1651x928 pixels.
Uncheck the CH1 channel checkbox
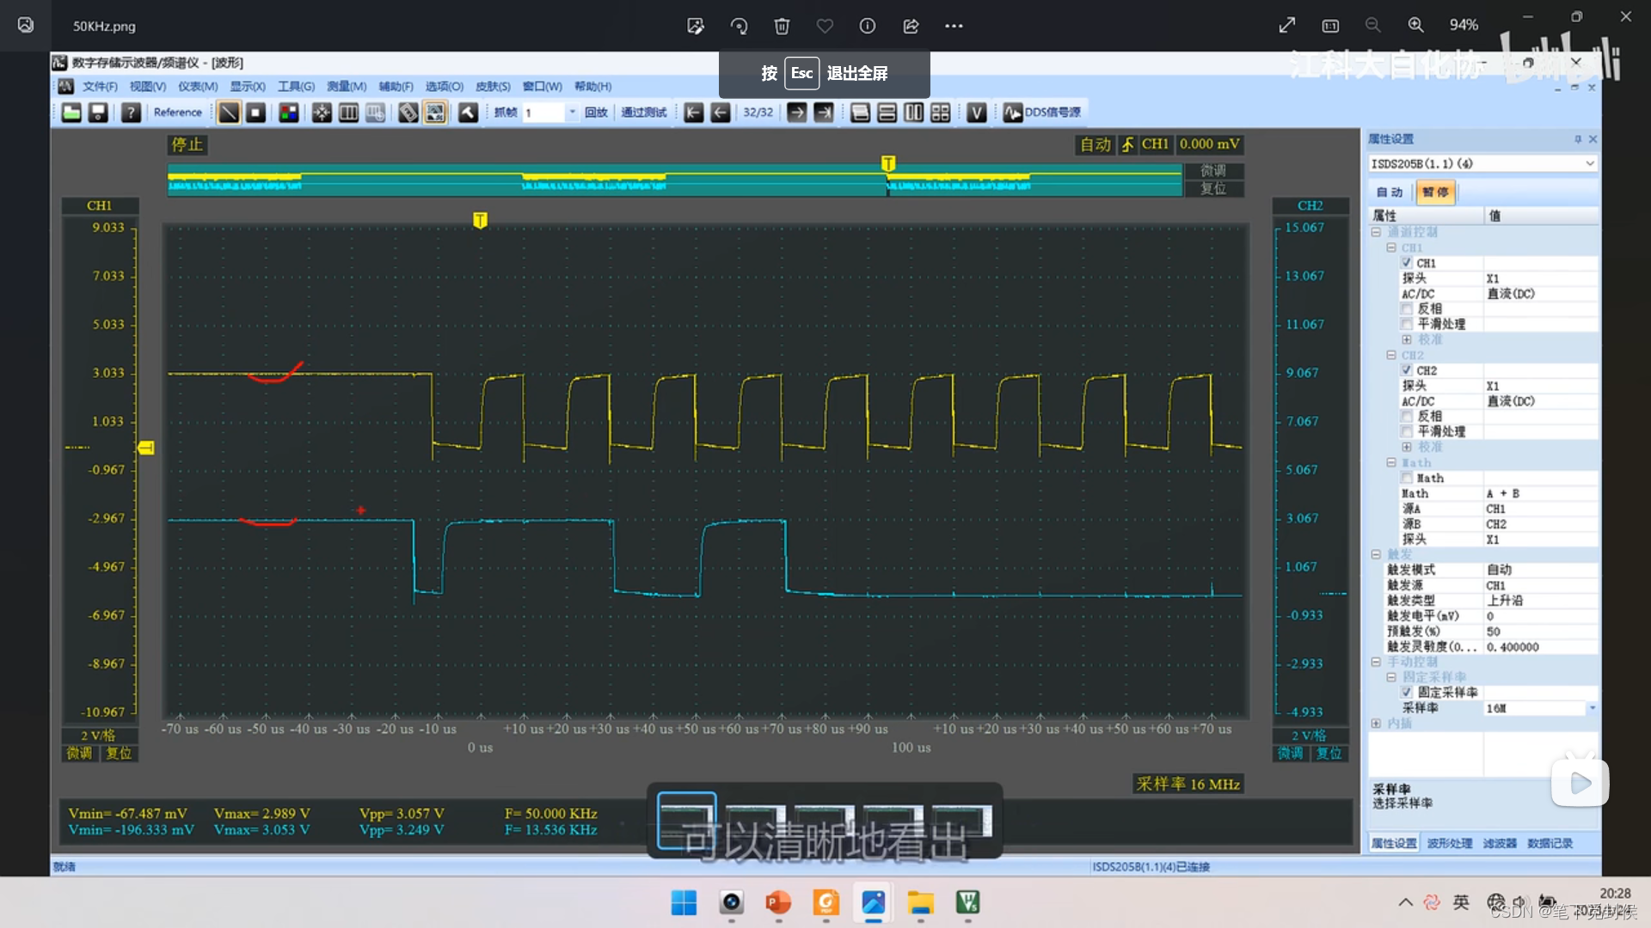pyautogui.click(x=1407, y=263)
